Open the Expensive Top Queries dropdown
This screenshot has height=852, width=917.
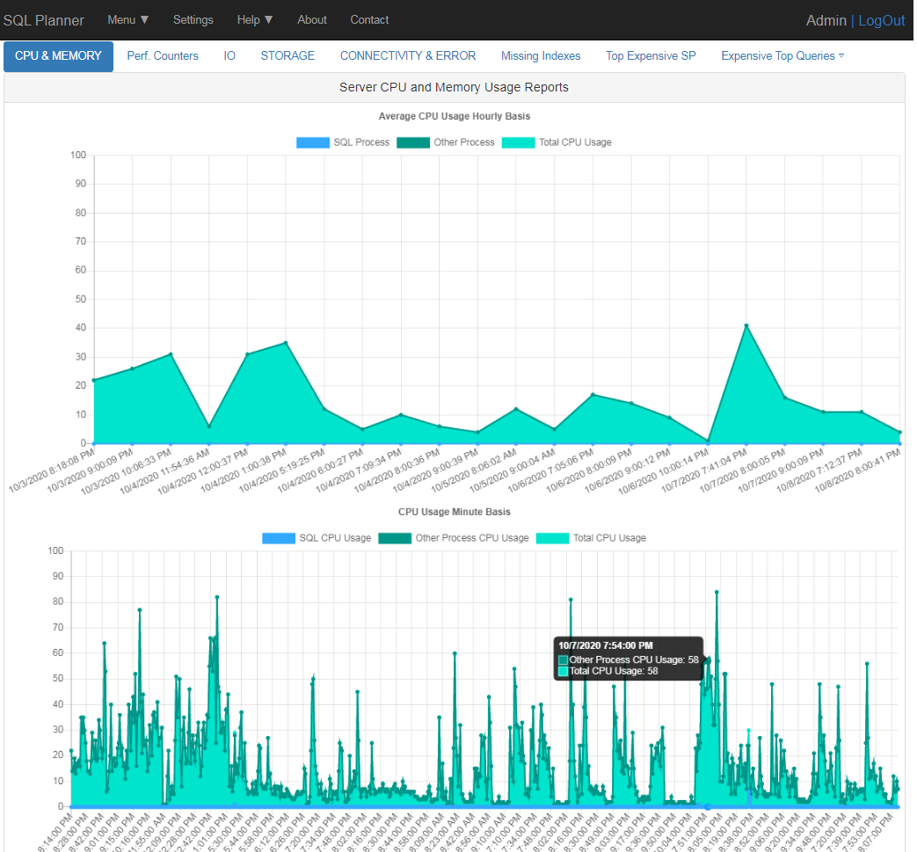(781, 55)
